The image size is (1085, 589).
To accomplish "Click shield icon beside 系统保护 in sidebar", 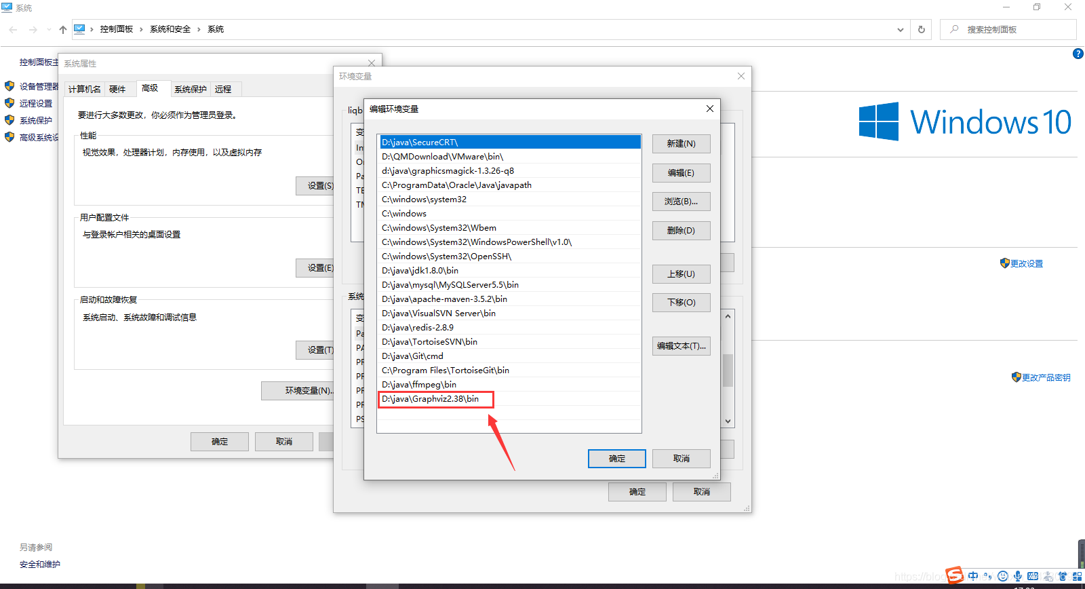I will coord(9,120).
